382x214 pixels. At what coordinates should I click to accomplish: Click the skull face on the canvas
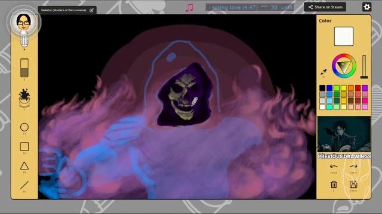tap(183, 97)
